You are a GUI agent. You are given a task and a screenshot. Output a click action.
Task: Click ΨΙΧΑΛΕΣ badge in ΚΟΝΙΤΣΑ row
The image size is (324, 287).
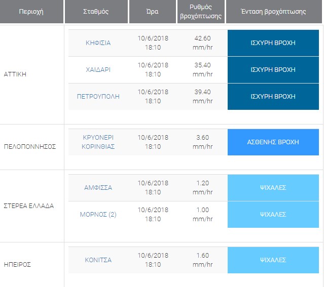pyautogui.click(x=273, y=260)
